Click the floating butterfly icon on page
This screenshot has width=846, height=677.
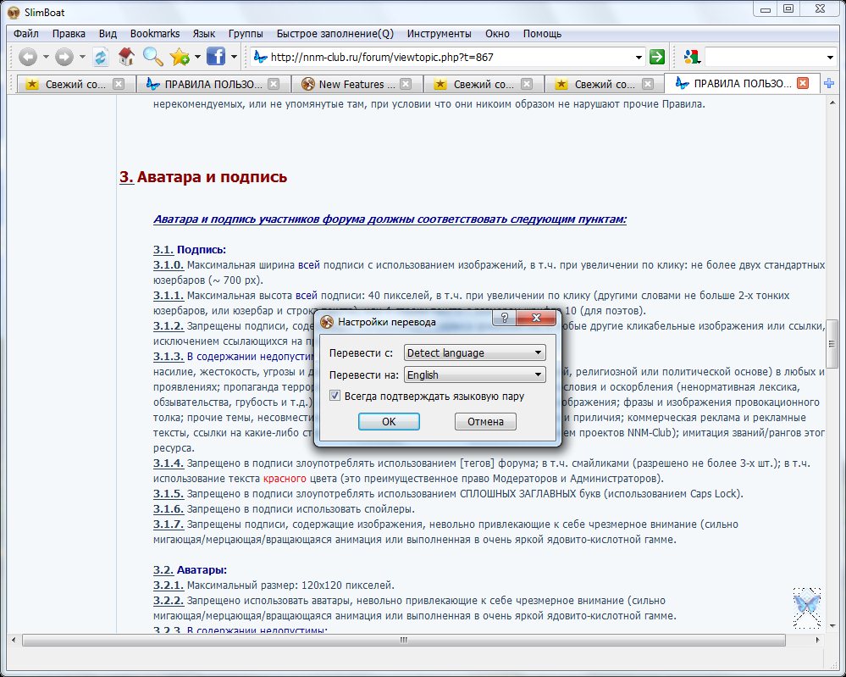point(806,608)
